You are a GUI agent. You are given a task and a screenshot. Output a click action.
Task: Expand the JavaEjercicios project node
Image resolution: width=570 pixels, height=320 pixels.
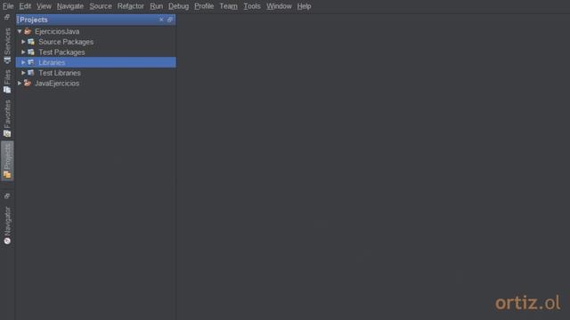click(20, 83)
